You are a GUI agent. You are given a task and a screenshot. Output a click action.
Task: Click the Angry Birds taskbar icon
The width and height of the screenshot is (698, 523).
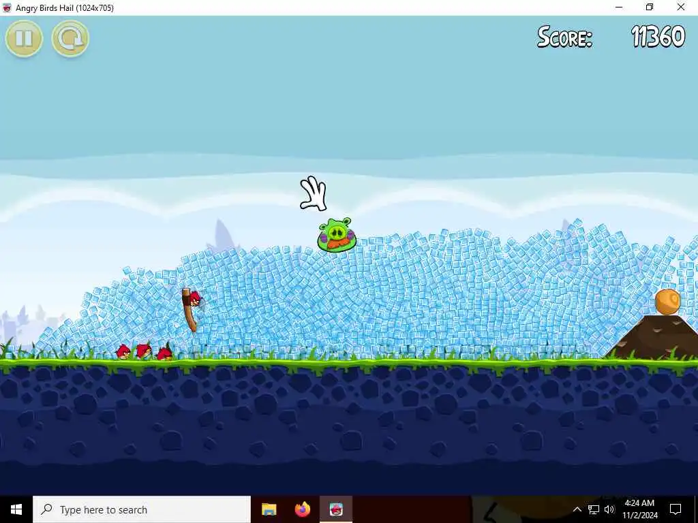(x=336, y=509)
